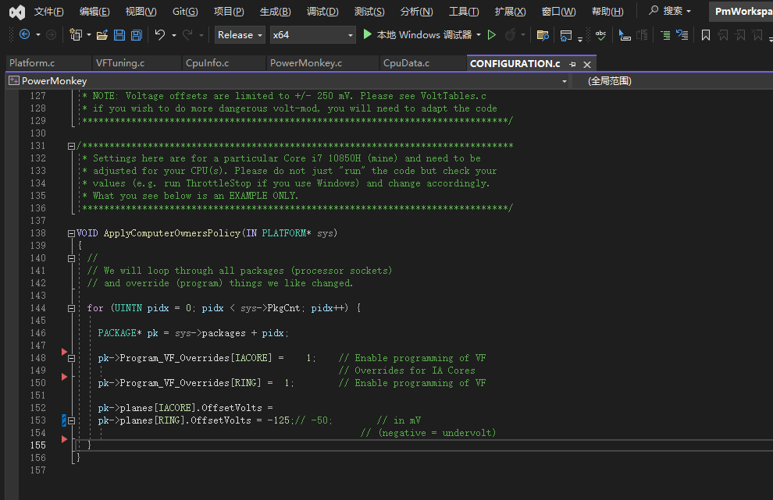Save all open files
The height and width of the screenshot is (500, 773).
coord(135,35)
